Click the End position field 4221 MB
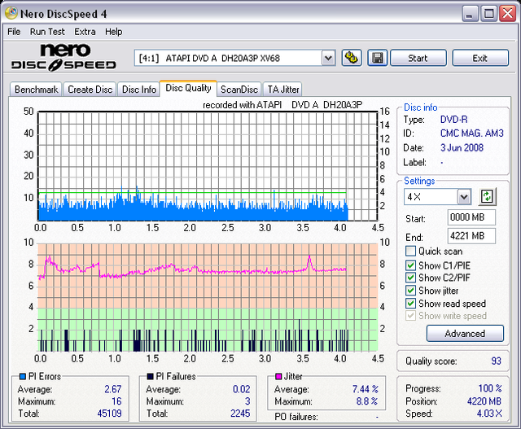The image size is (521, 429). pyautogui.click(x=471, y=236)
